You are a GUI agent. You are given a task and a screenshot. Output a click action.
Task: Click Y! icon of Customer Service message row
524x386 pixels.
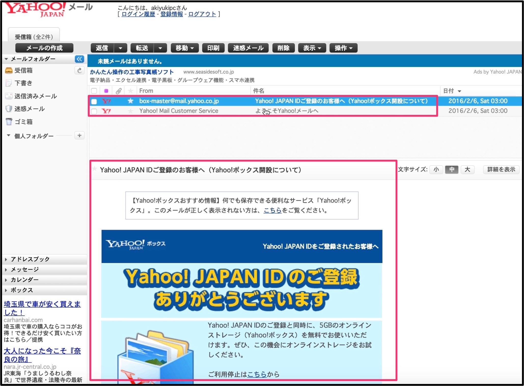[106, 111]
